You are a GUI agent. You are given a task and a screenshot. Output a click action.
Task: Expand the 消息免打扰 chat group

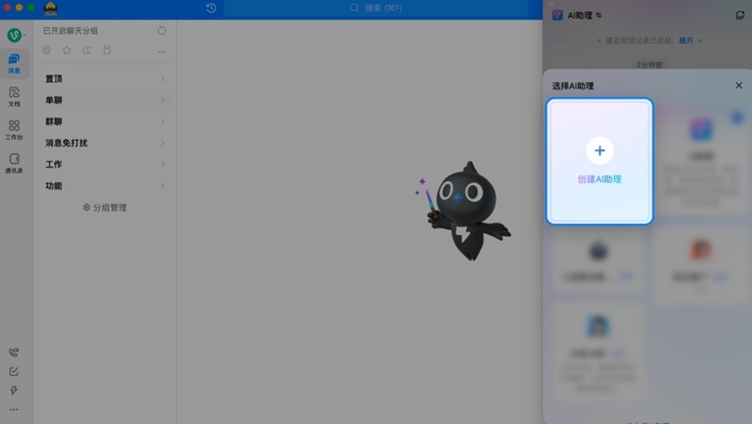pos(104,143)
